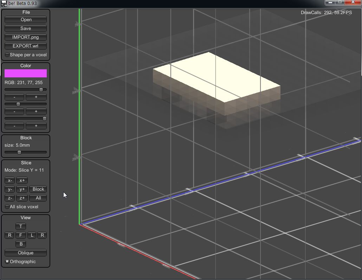
Task: Select the L left view button
Action: [x=32, y=235]
